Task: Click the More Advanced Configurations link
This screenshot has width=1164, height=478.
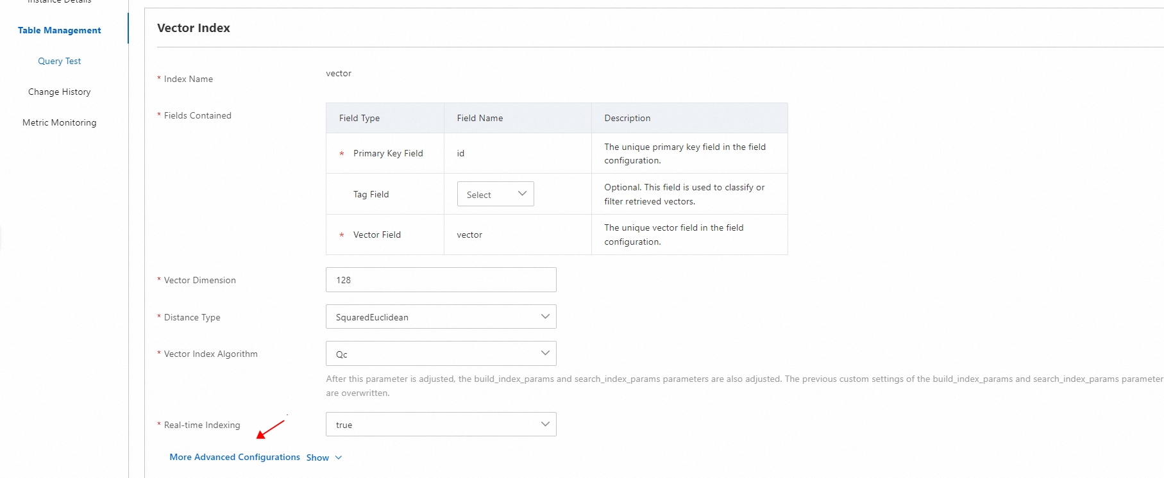Action: coord(235,457)
